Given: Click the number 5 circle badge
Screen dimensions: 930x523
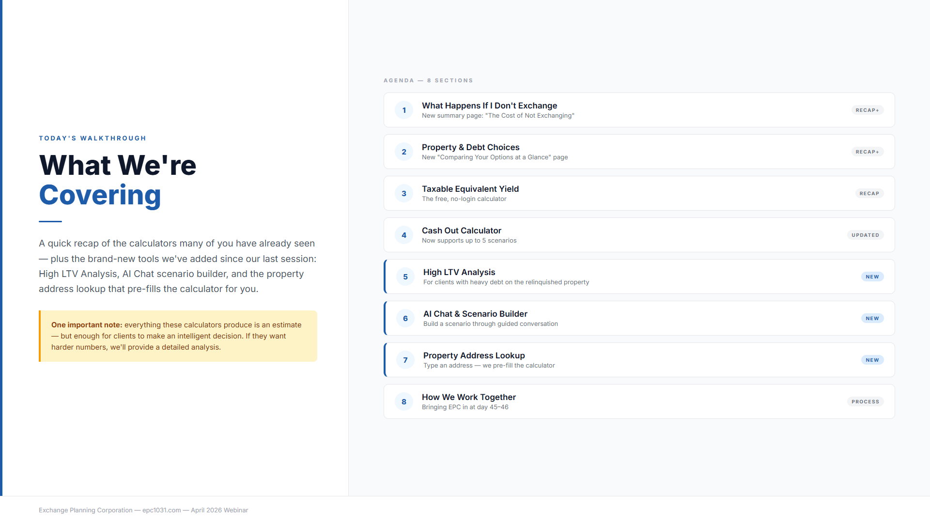Looking at the screenshot, I should coord(405,277).
